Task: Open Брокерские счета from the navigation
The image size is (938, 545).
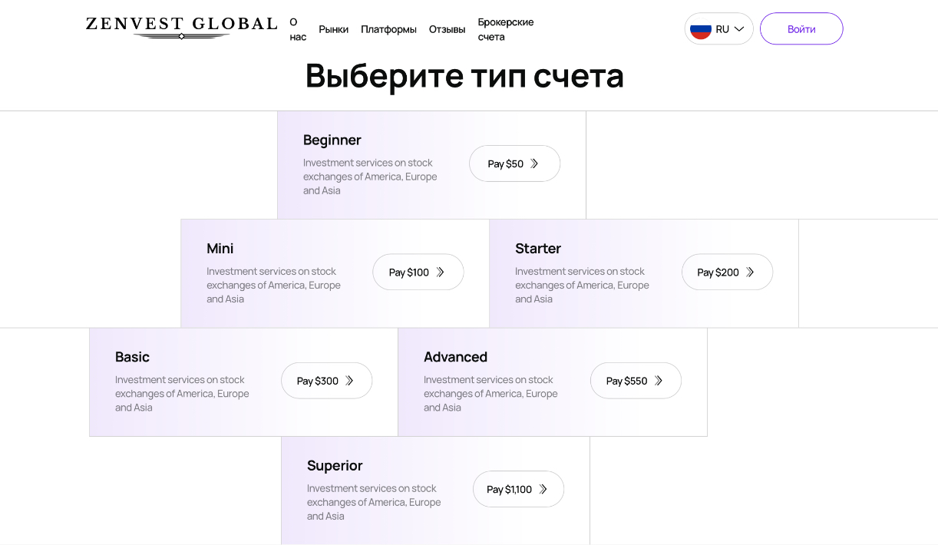Action: click(x=505, y=28)
